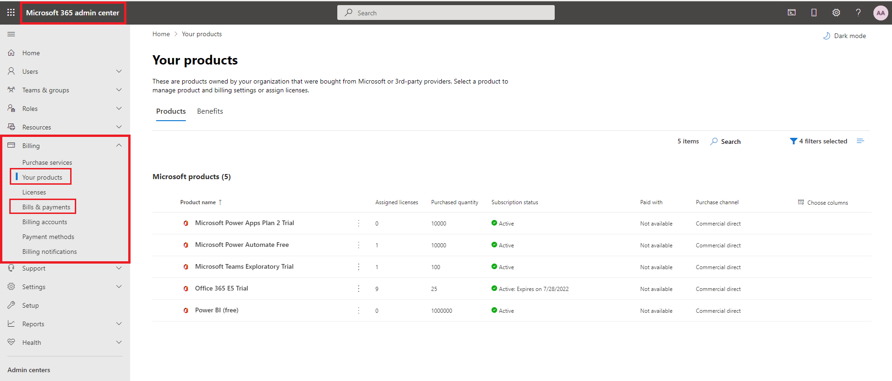Open Payment methods

[x=48, y=237]
